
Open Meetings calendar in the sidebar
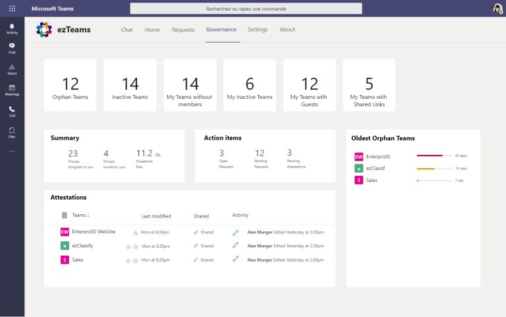pyautogui.click(x=12, y=90)
